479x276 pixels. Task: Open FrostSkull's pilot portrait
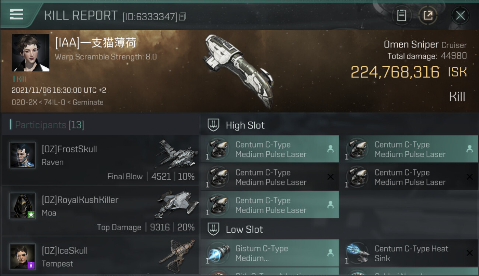(23, 155)
